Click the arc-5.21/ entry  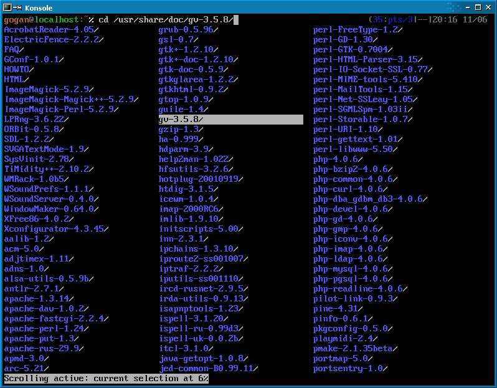pyautogui.click(x=26, y=369)
